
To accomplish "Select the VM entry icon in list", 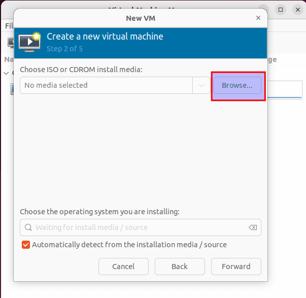I will click(x=12, y=89).
